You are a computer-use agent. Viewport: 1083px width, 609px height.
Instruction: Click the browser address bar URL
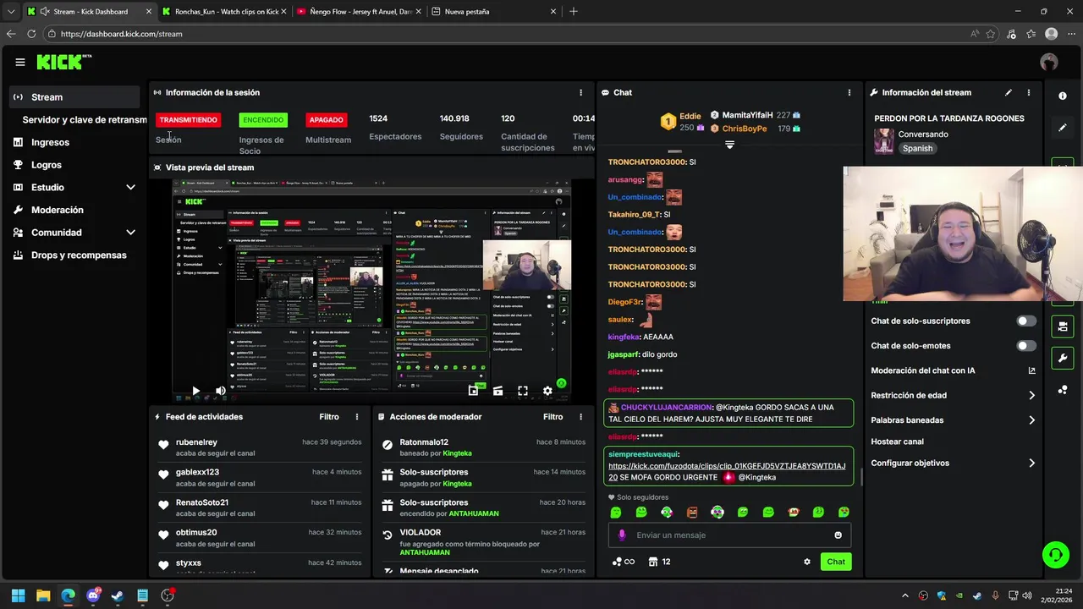click(121, 34)
